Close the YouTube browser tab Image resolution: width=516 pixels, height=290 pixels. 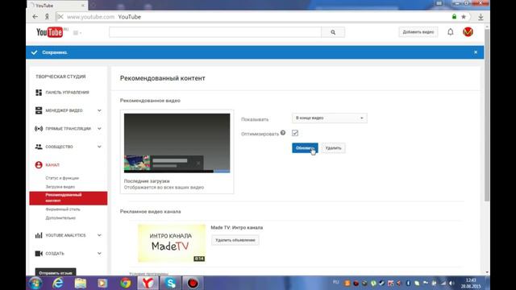(82, 6)
